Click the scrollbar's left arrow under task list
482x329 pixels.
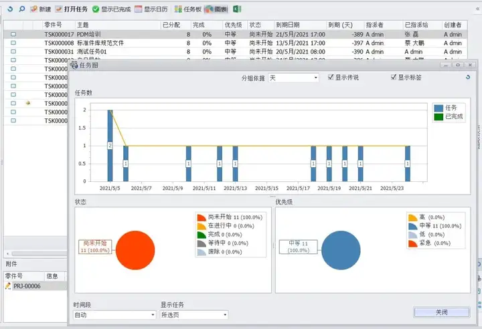tap(7, 253)
